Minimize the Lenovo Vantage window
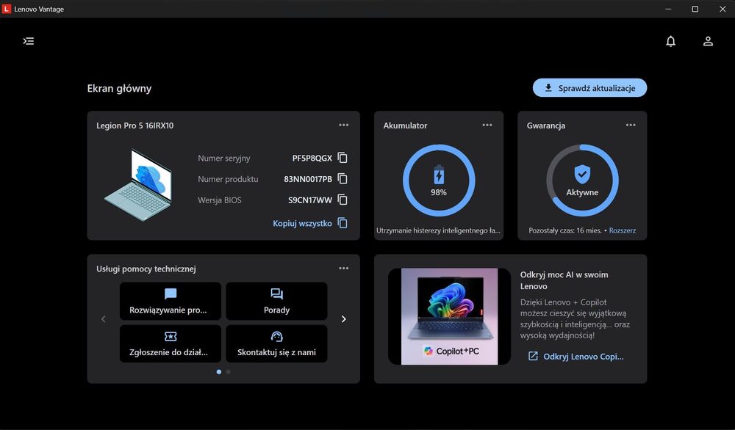The width and height of the screenshot is (735, 430). pos(668,9)
